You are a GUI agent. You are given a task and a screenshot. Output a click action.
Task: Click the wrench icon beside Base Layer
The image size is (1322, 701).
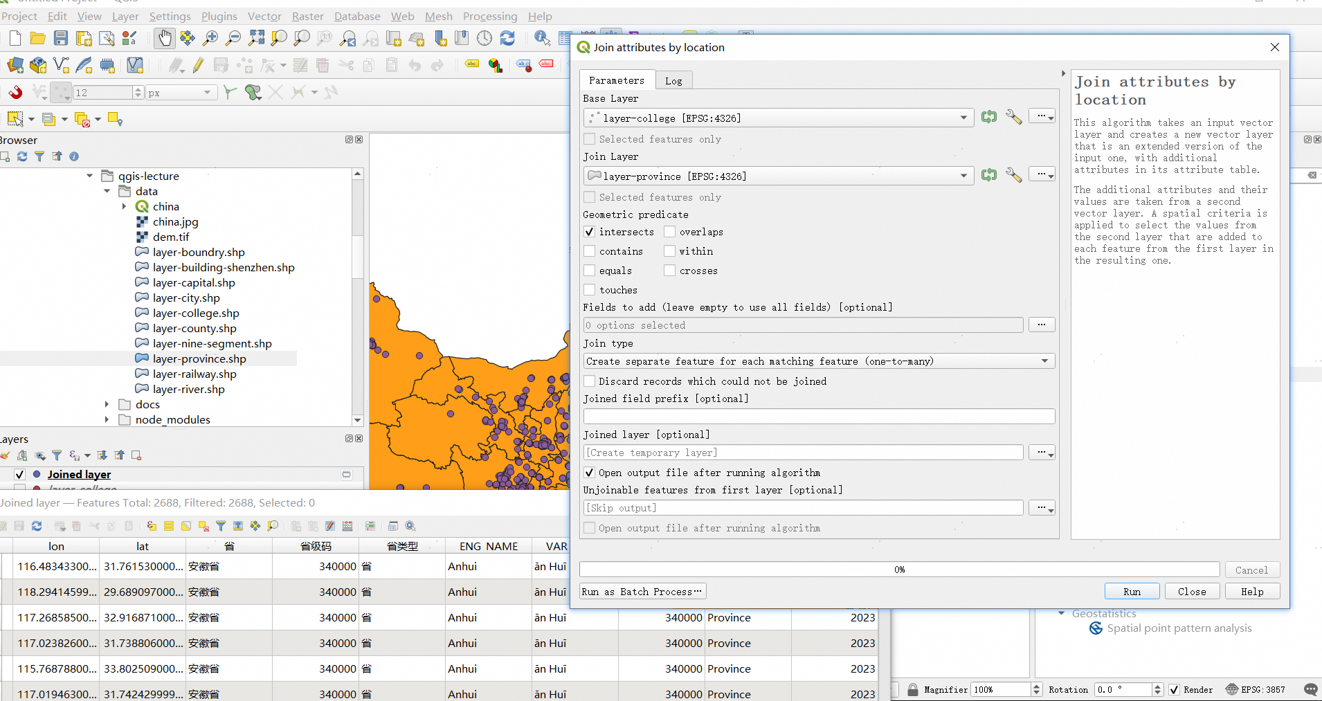tap(1013, 117)
